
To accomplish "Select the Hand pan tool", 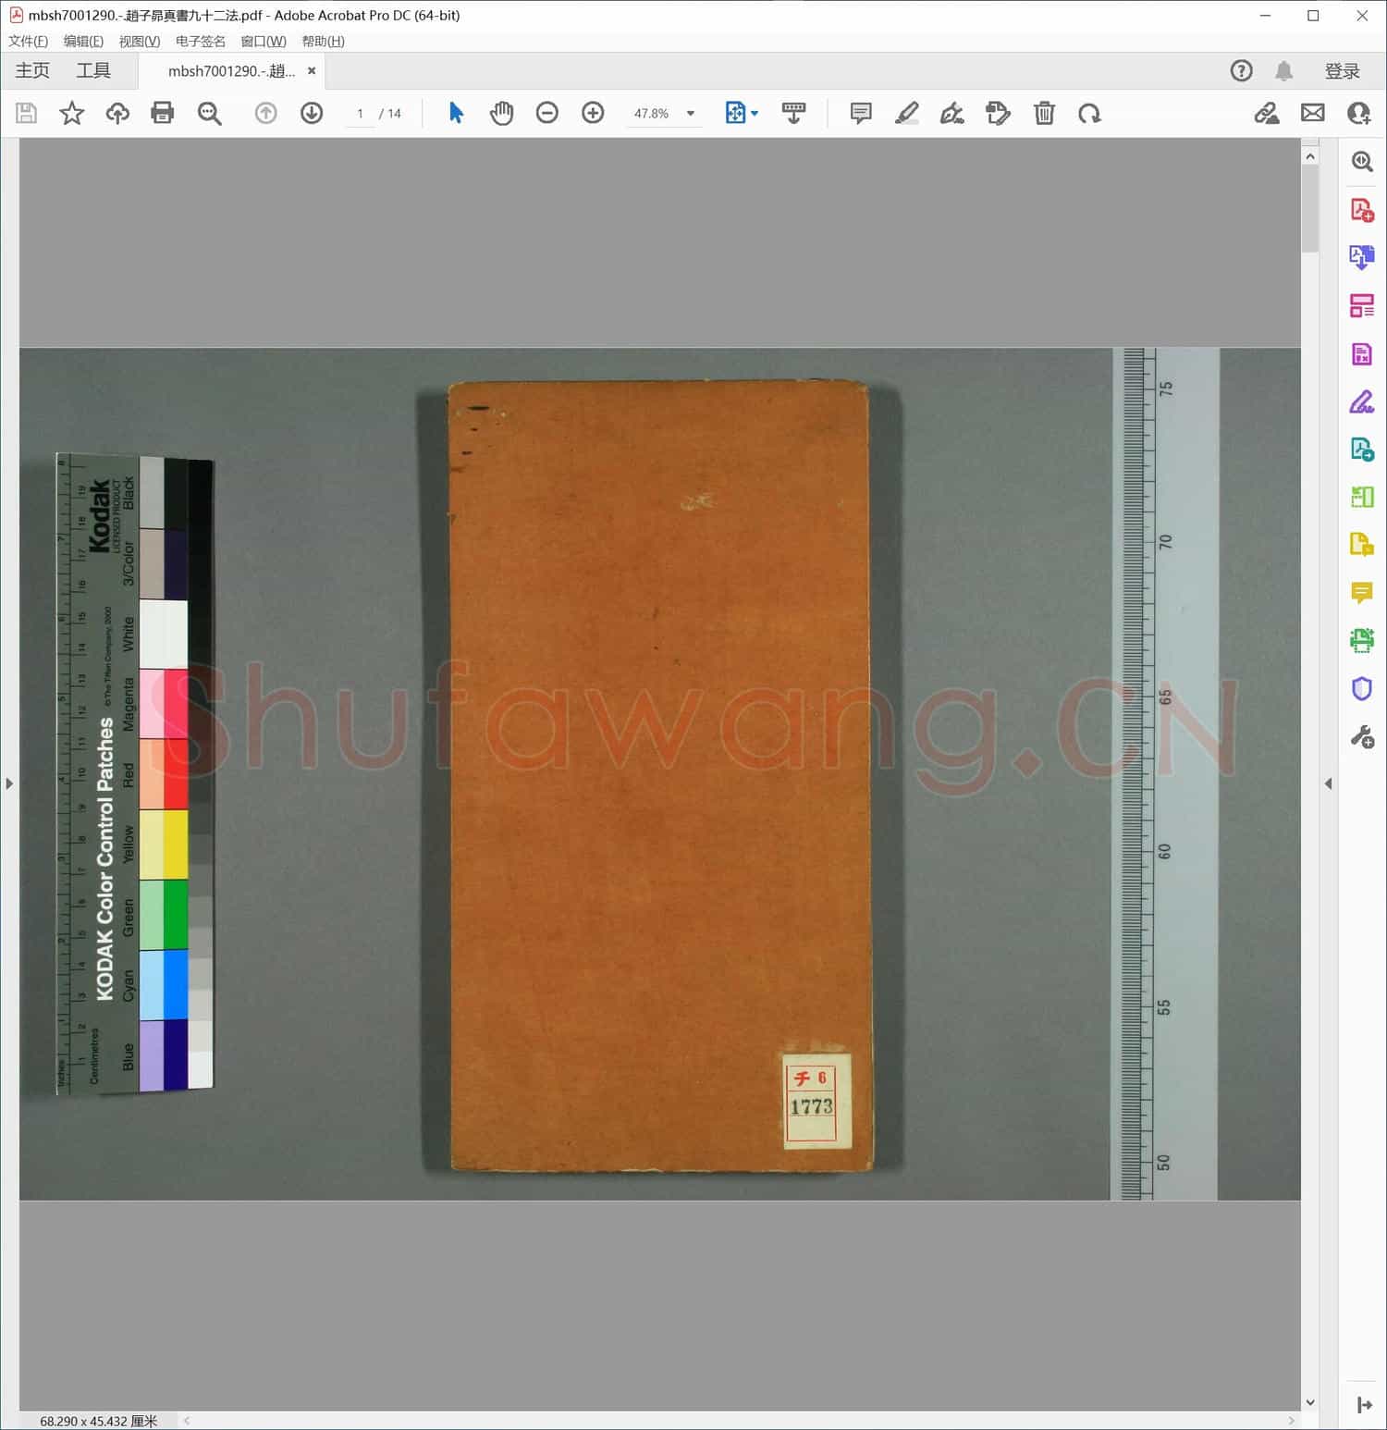I will point(501,113).
